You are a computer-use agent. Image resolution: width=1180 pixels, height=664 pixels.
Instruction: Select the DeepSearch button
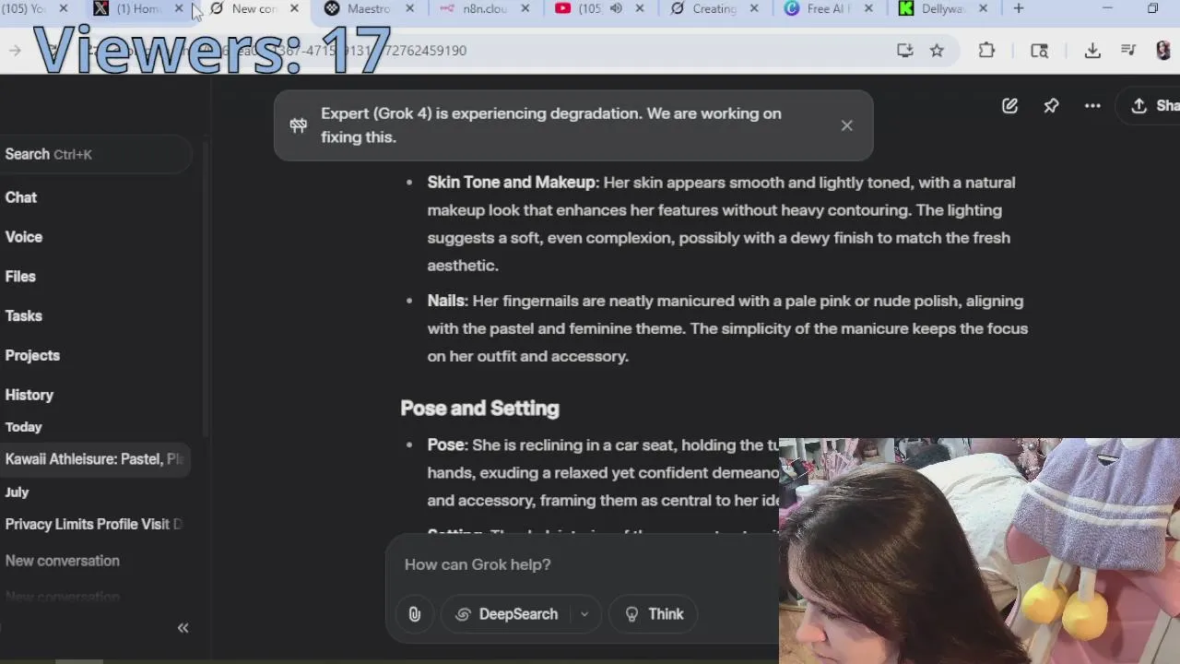point(507,614)
